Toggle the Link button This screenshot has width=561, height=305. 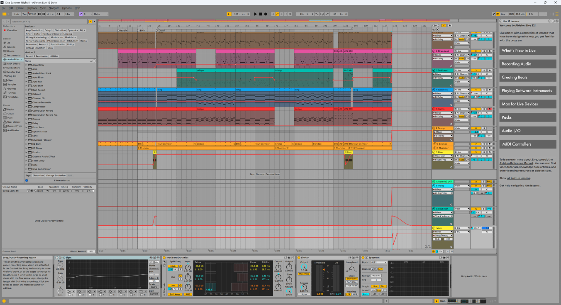coord(17,14)
